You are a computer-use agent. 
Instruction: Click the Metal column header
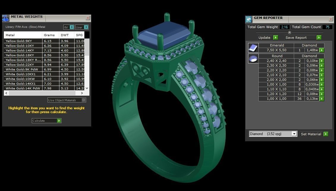(23, 35)
